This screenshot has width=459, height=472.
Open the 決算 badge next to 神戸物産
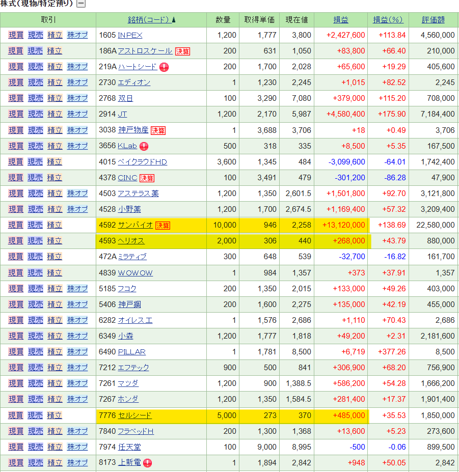click(x=158, y=130)
